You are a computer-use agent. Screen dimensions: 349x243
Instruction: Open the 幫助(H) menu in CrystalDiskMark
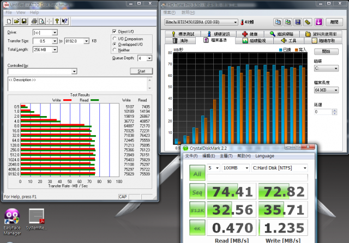pos(244,156)
